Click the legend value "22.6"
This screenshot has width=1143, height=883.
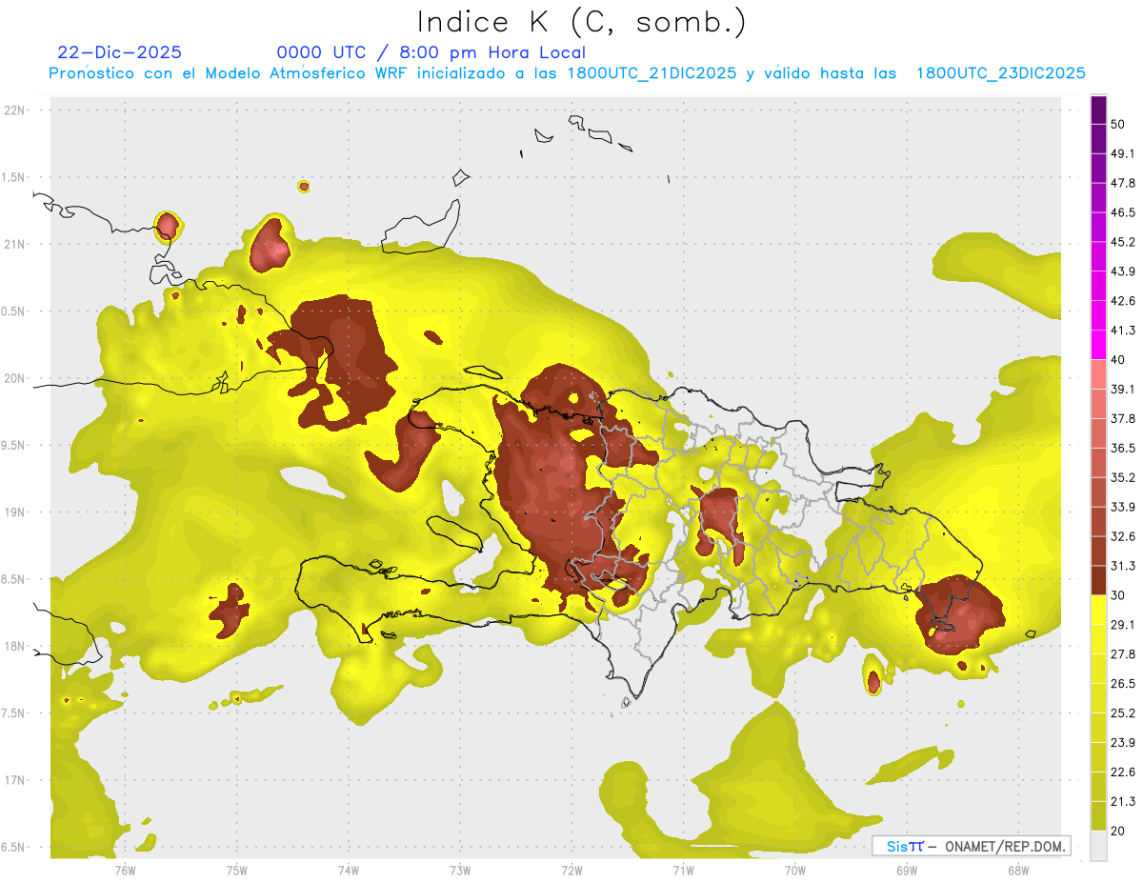pyautogui.click(x=1123, y=773)
